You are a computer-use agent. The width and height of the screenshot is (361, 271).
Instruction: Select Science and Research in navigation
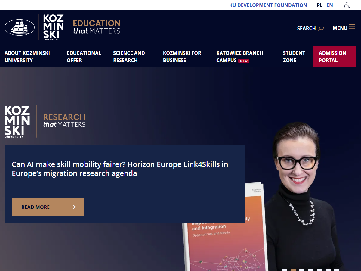[x=129, y=57]
